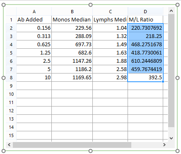Click the bottom-center resize handle of the object
This screenshot has width=181, height=154.
(x=90, y=151)
